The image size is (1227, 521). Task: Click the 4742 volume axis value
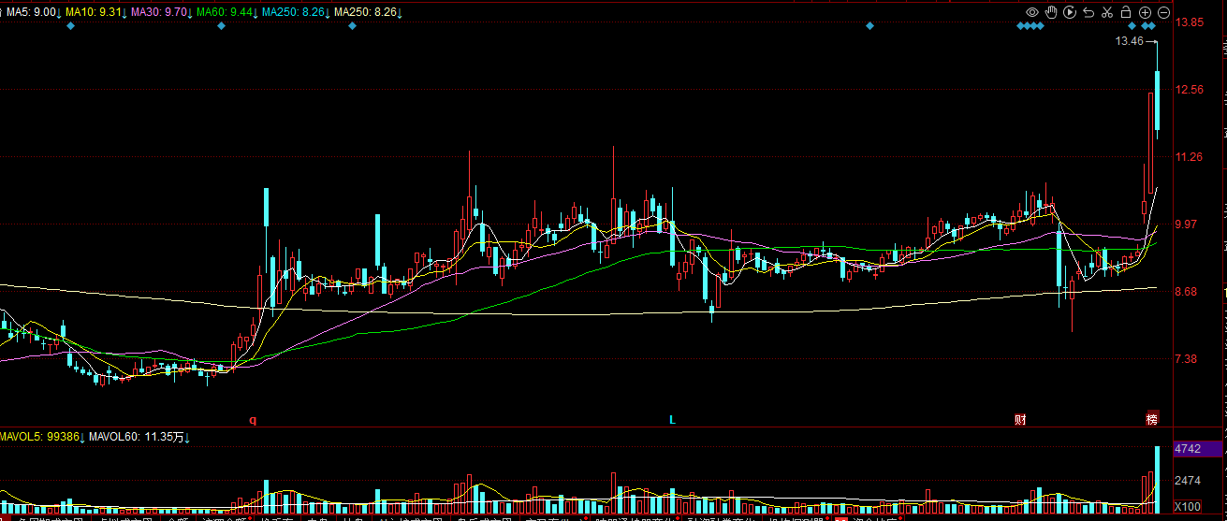[1188, 449]
